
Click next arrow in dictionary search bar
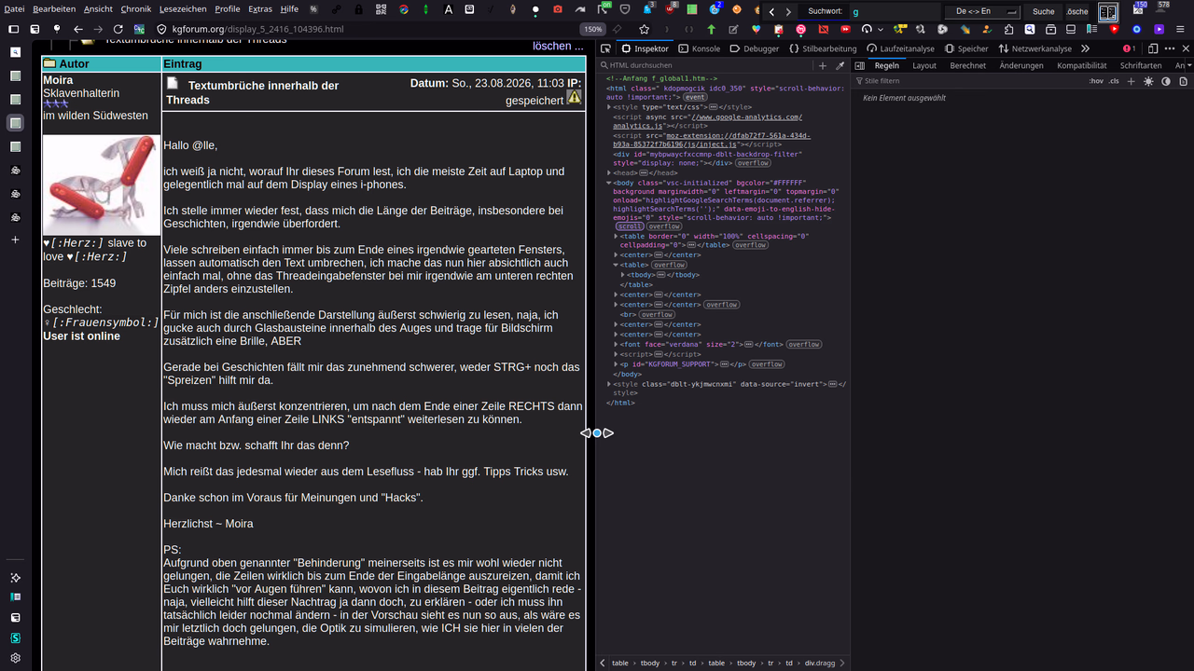tap(788, 11)
